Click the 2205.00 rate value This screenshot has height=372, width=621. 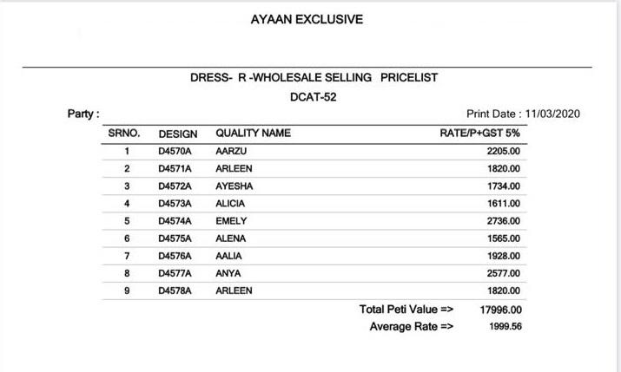click(503, 151)
